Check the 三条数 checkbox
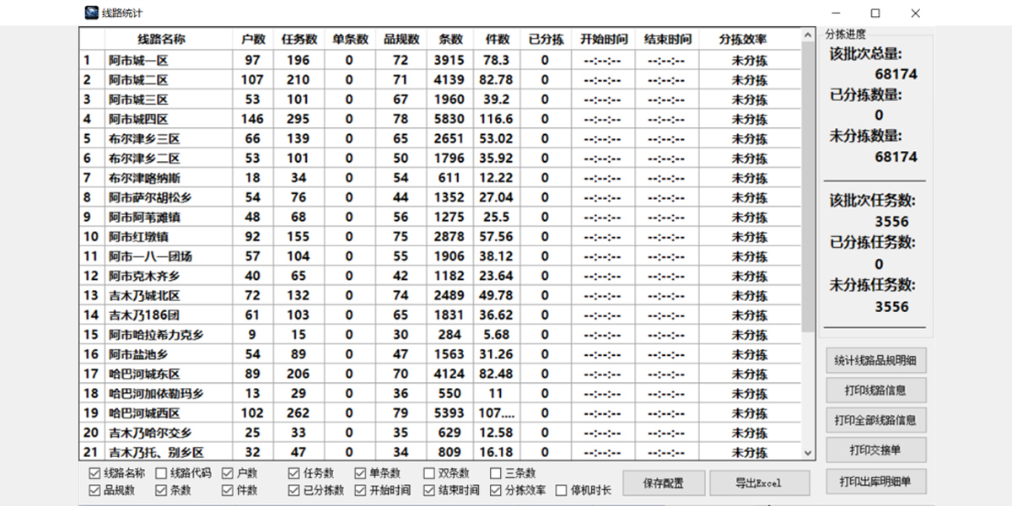The height and width of the screenshot is (506, 1012). click(496, 474)
